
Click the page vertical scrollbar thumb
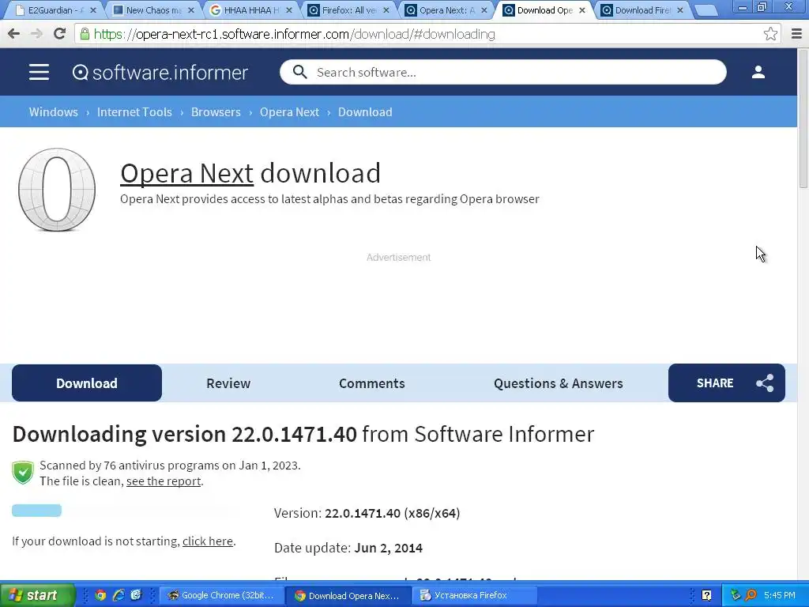coord(803,119)
